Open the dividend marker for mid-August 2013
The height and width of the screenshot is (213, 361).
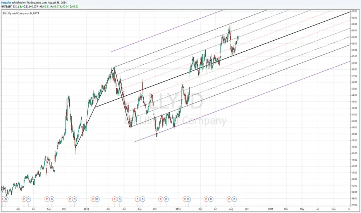click(x=142, y=199)
